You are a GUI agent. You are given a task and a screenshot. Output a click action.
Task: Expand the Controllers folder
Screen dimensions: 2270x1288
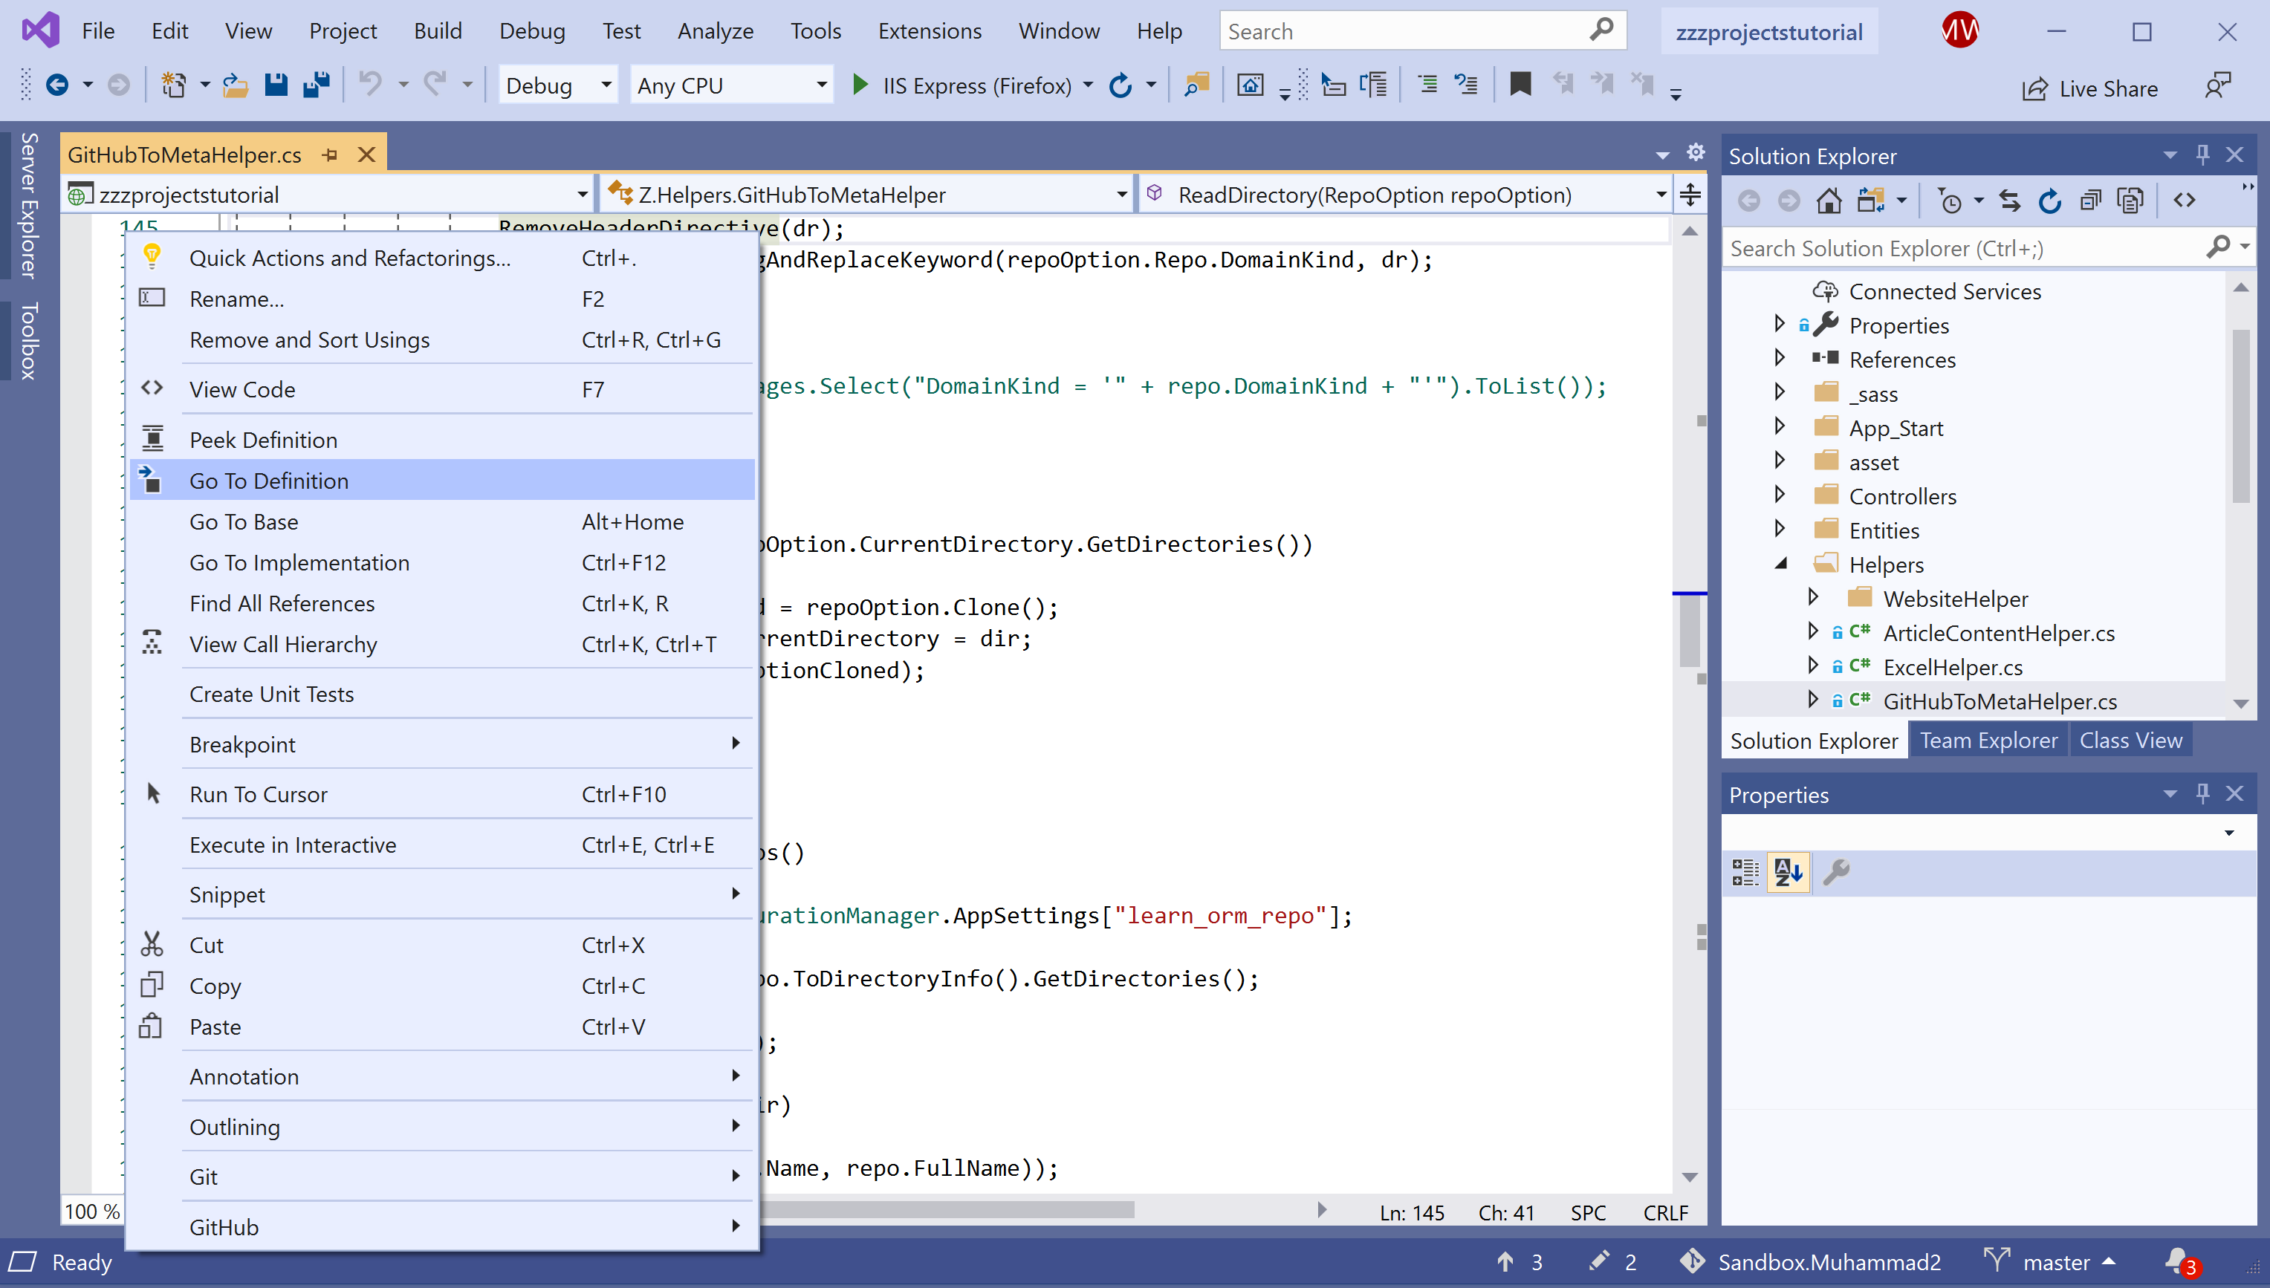click(x=1780, y=495)
